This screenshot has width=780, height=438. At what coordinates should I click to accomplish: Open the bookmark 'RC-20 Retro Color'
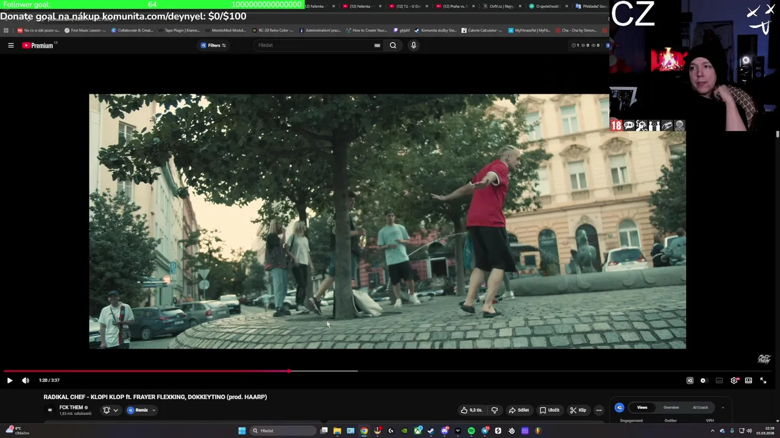(273, 30)
